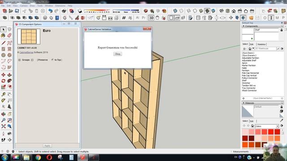
Task: Click the Euro cabinet thumbnail image
Action: pyautogui.click(x=29, y=37)
